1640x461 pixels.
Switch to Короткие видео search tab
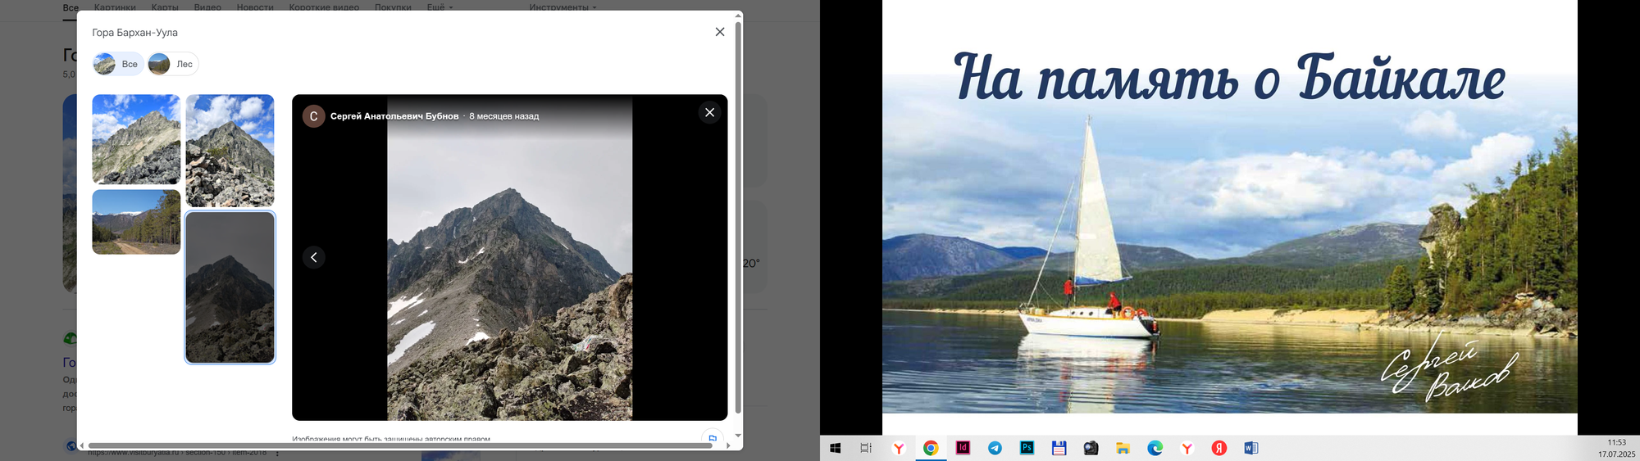(x=324, y=7)
